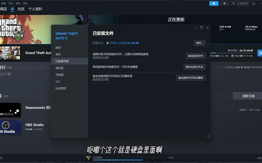
Task: Click the GRAND THEFT AUTO V properties title
Action: click(67, 36)
